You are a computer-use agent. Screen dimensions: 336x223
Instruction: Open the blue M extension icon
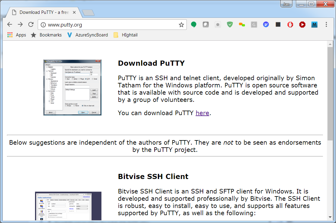pyautogui.click(x=314, y=25)
